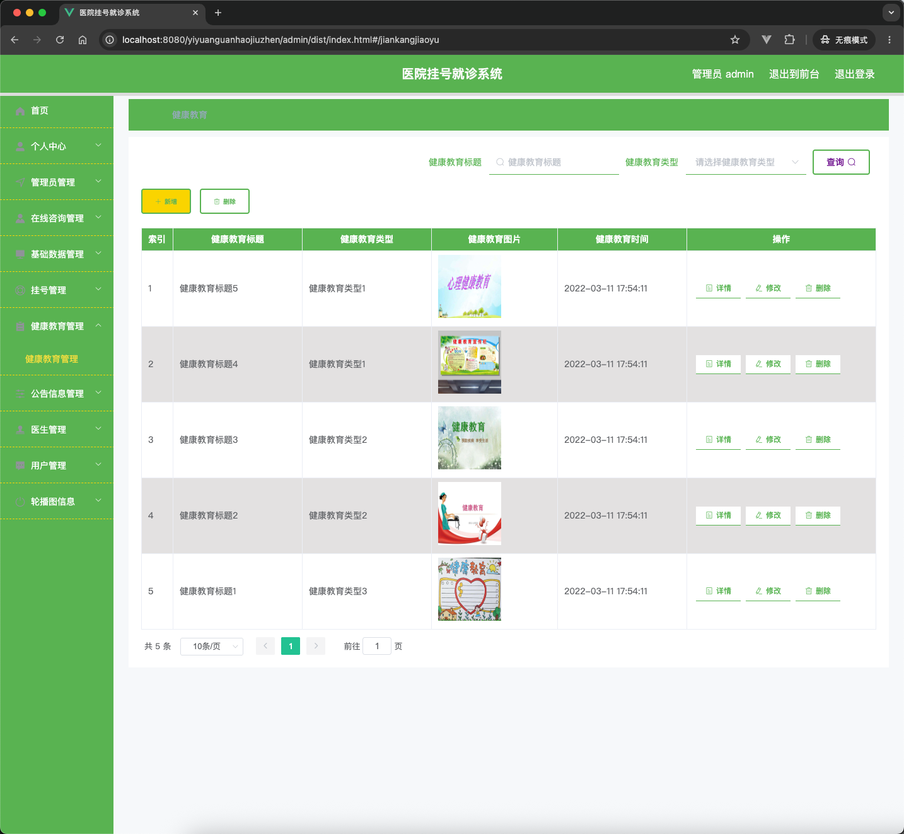
Task: Go to browser home page icon
Action: click(83, 40)
